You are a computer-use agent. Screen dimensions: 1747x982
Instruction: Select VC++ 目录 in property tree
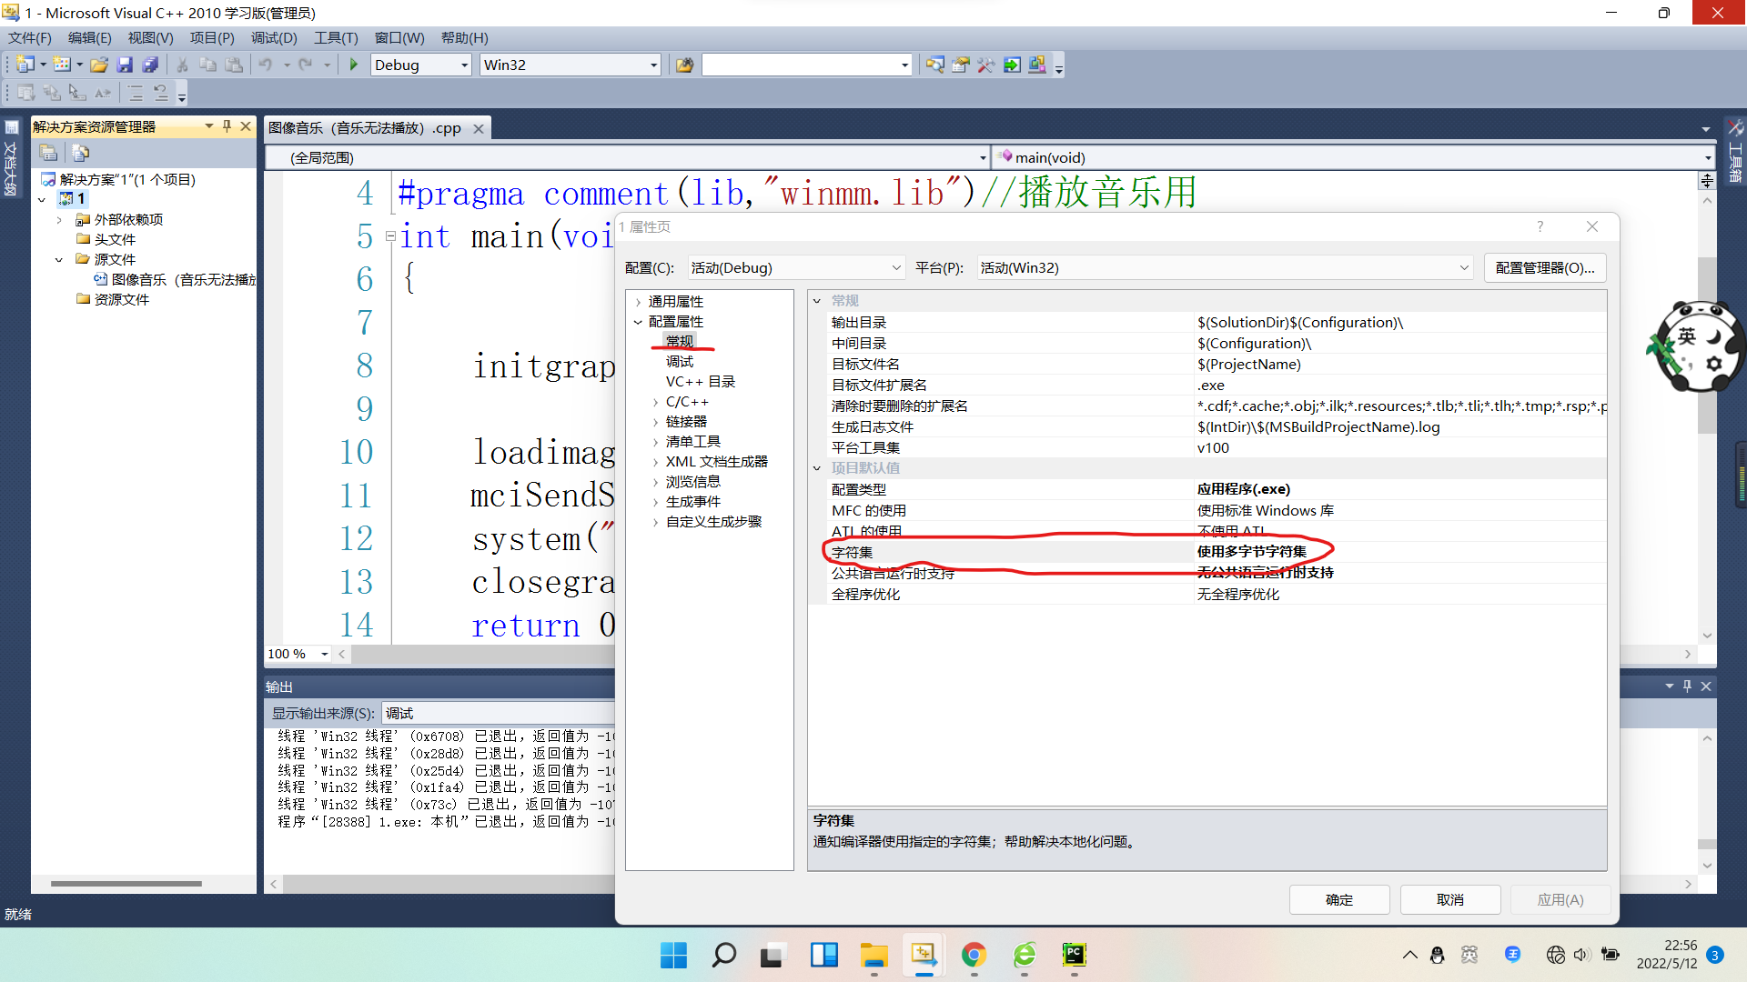click(x=700, y=382)
